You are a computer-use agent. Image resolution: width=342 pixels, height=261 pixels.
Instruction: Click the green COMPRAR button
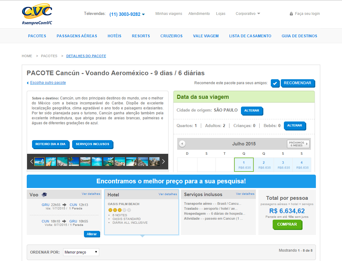(x=287, y=224)
